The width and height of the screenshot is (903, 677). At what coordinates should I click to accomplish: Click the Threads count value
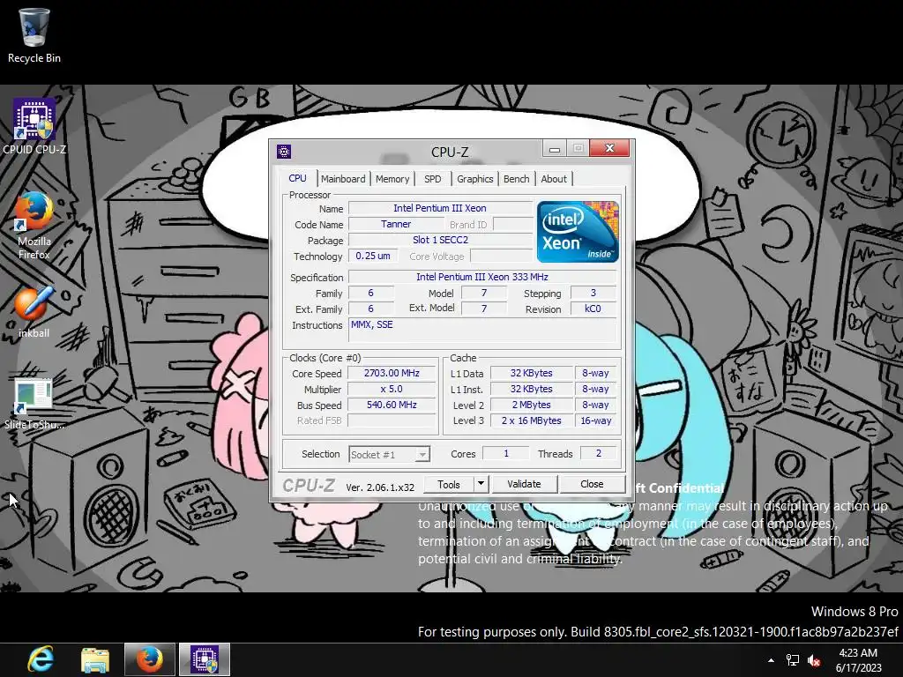pos(599,454)
